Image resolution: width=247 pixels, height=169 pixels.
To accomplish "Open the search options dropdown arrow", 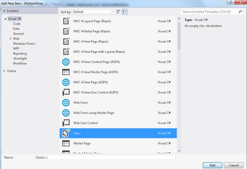I will coord(244,11).
